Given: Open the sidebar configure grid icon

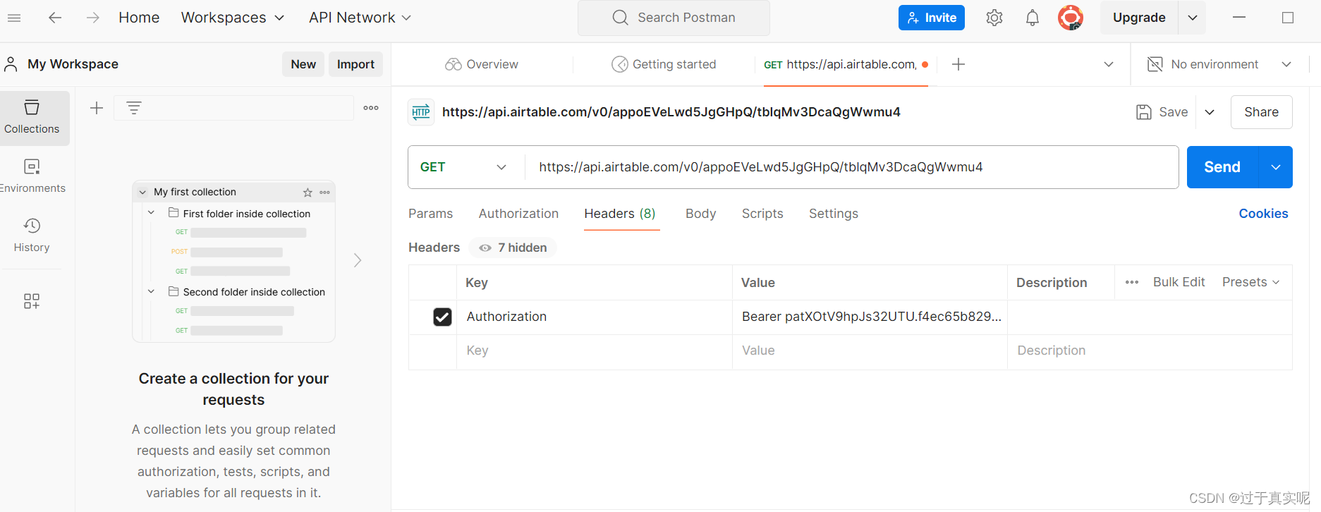Looking at the screenshot, I should point(32,301).
